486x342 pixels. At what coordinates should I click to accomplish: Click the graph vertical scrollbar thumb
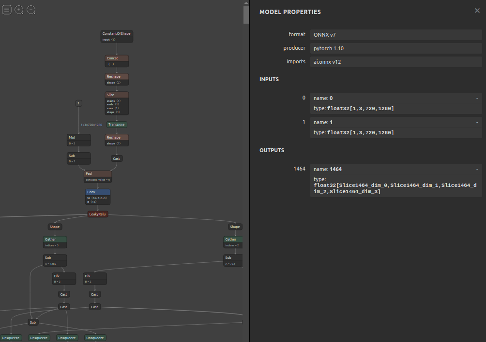coord(246,14)
